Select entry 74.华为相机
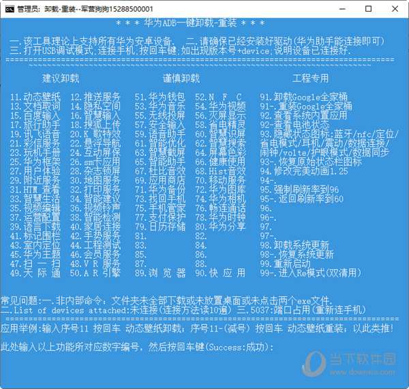 click(220, 199)
